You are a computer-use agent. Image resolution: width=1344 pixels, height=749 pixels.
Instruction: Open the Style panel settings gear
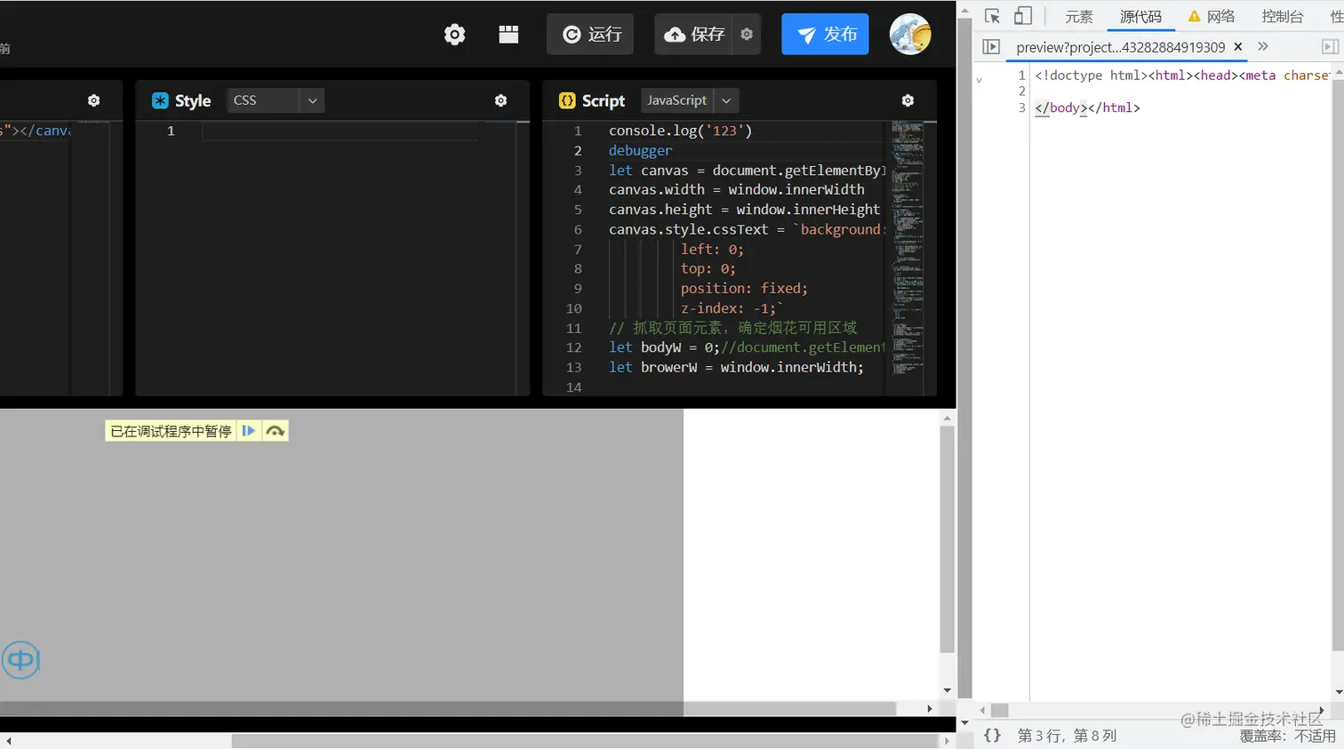click(x=500, y=100)
